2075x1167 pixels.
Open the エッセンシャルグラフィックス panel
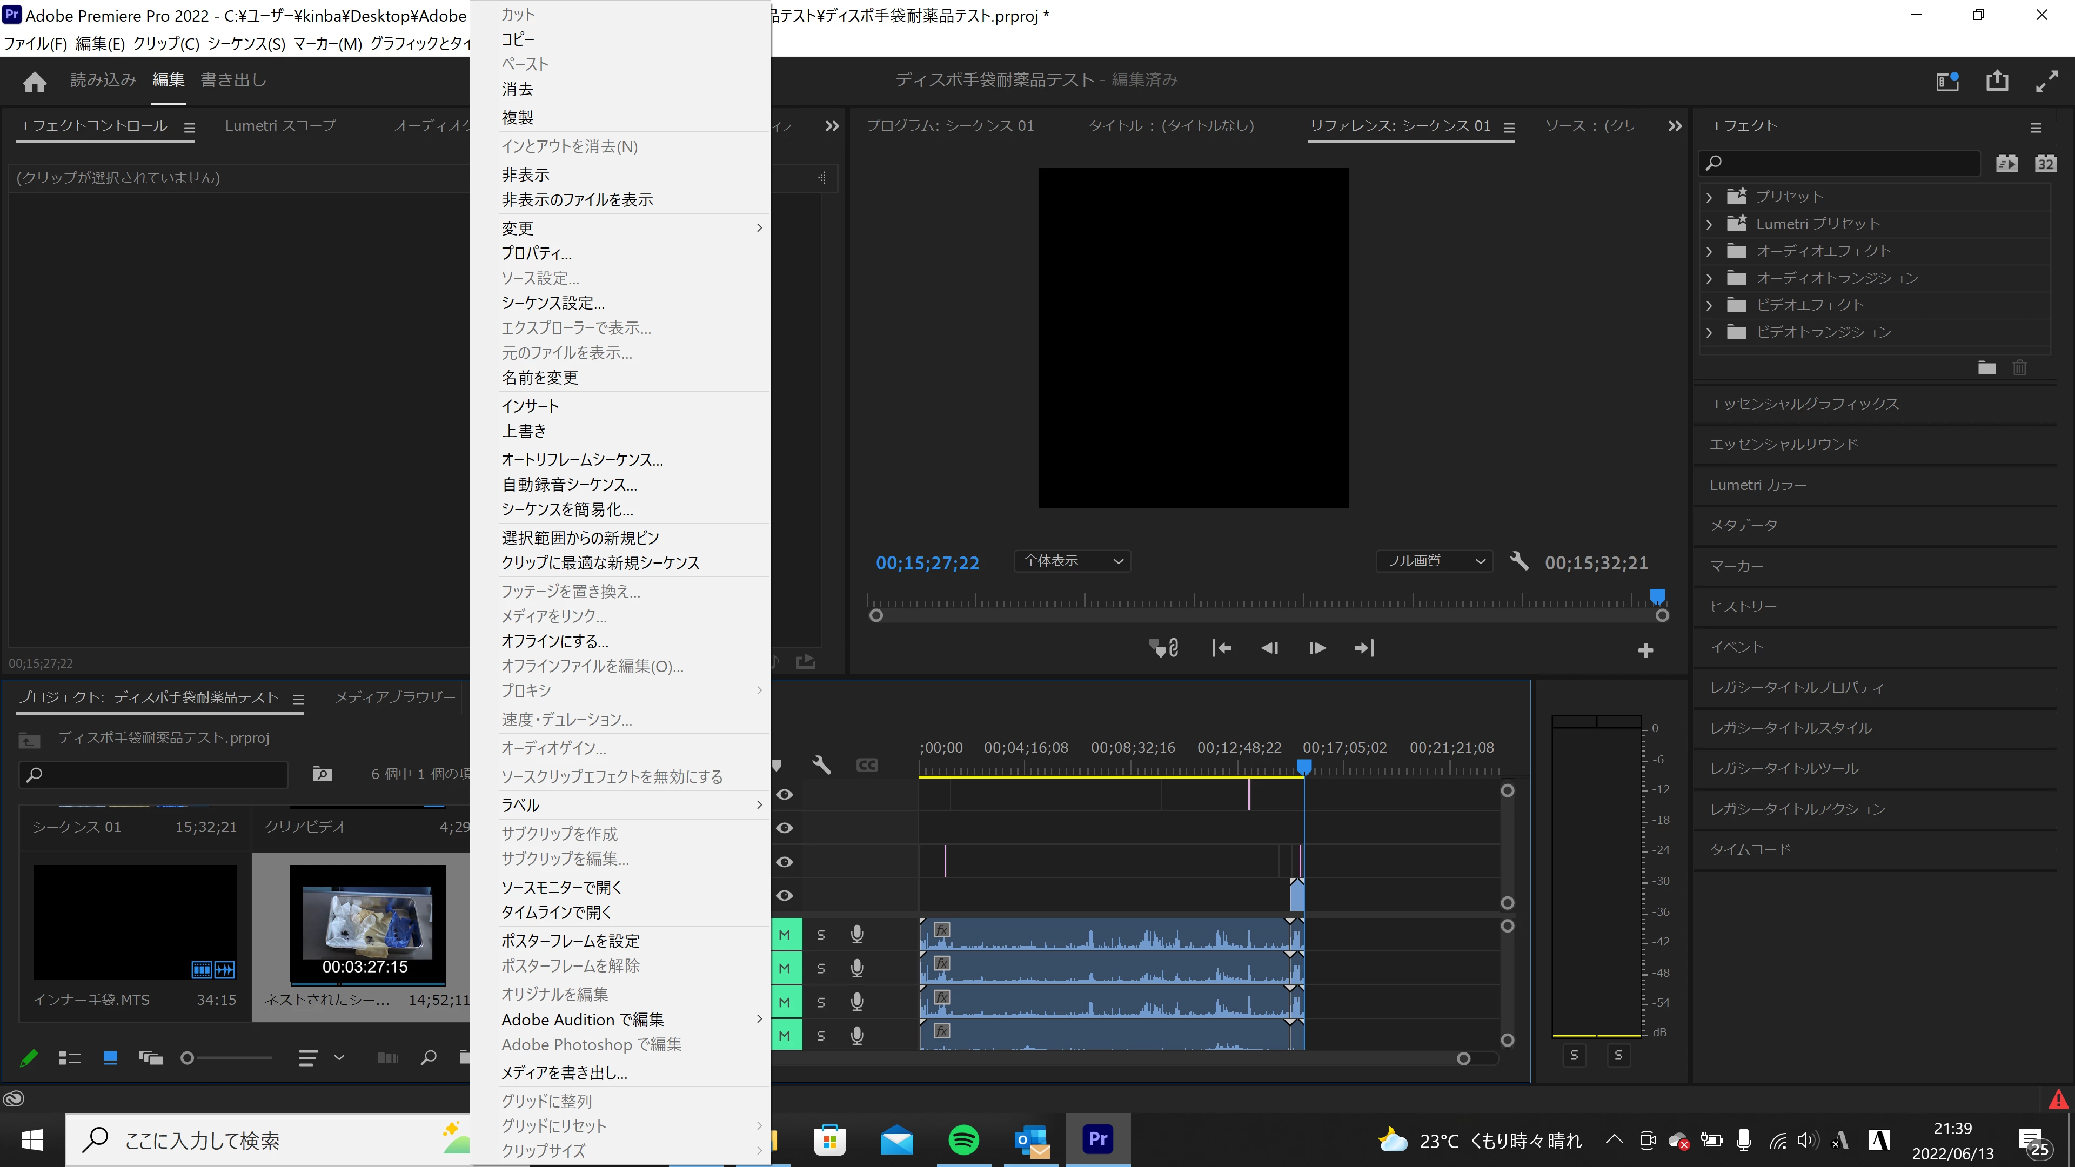1804,404
